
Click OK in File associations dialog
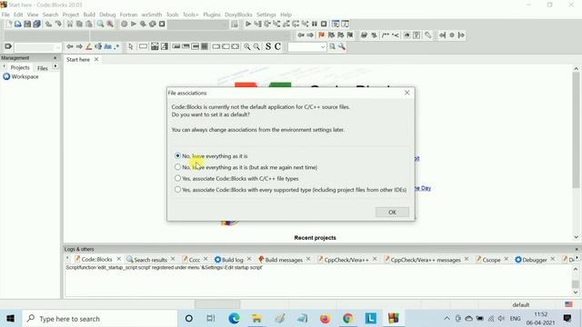tap(392, 212)
